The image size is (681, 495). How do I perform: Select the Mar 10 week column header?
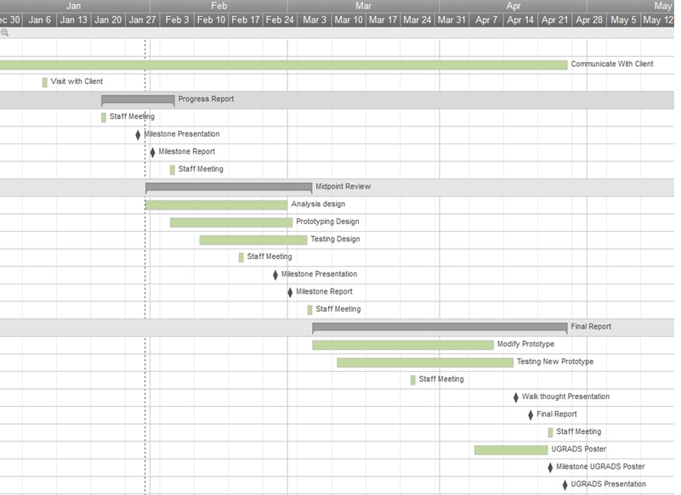pos(349,20)
